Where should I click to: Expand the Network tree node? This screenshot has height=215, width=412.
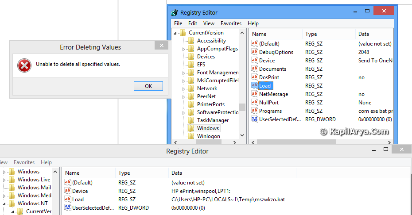183,89
